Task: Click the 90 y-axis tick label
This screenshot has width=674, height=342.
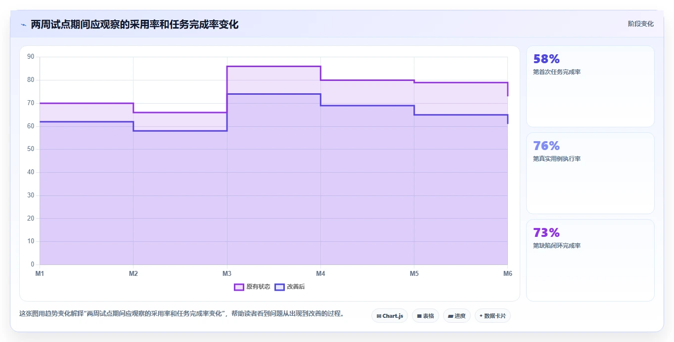Action: [31, 57]
